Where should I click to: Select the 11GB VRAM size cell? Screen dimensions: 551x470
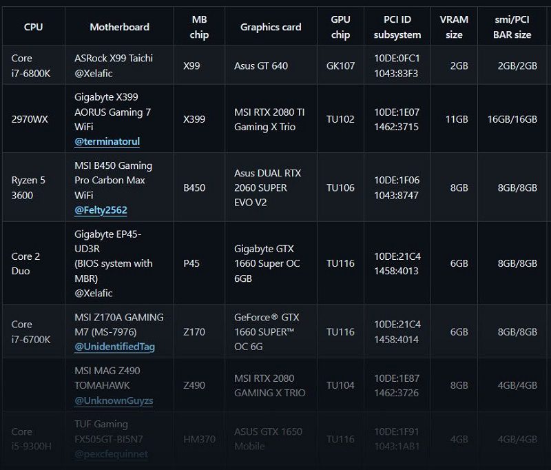(454, 119)
